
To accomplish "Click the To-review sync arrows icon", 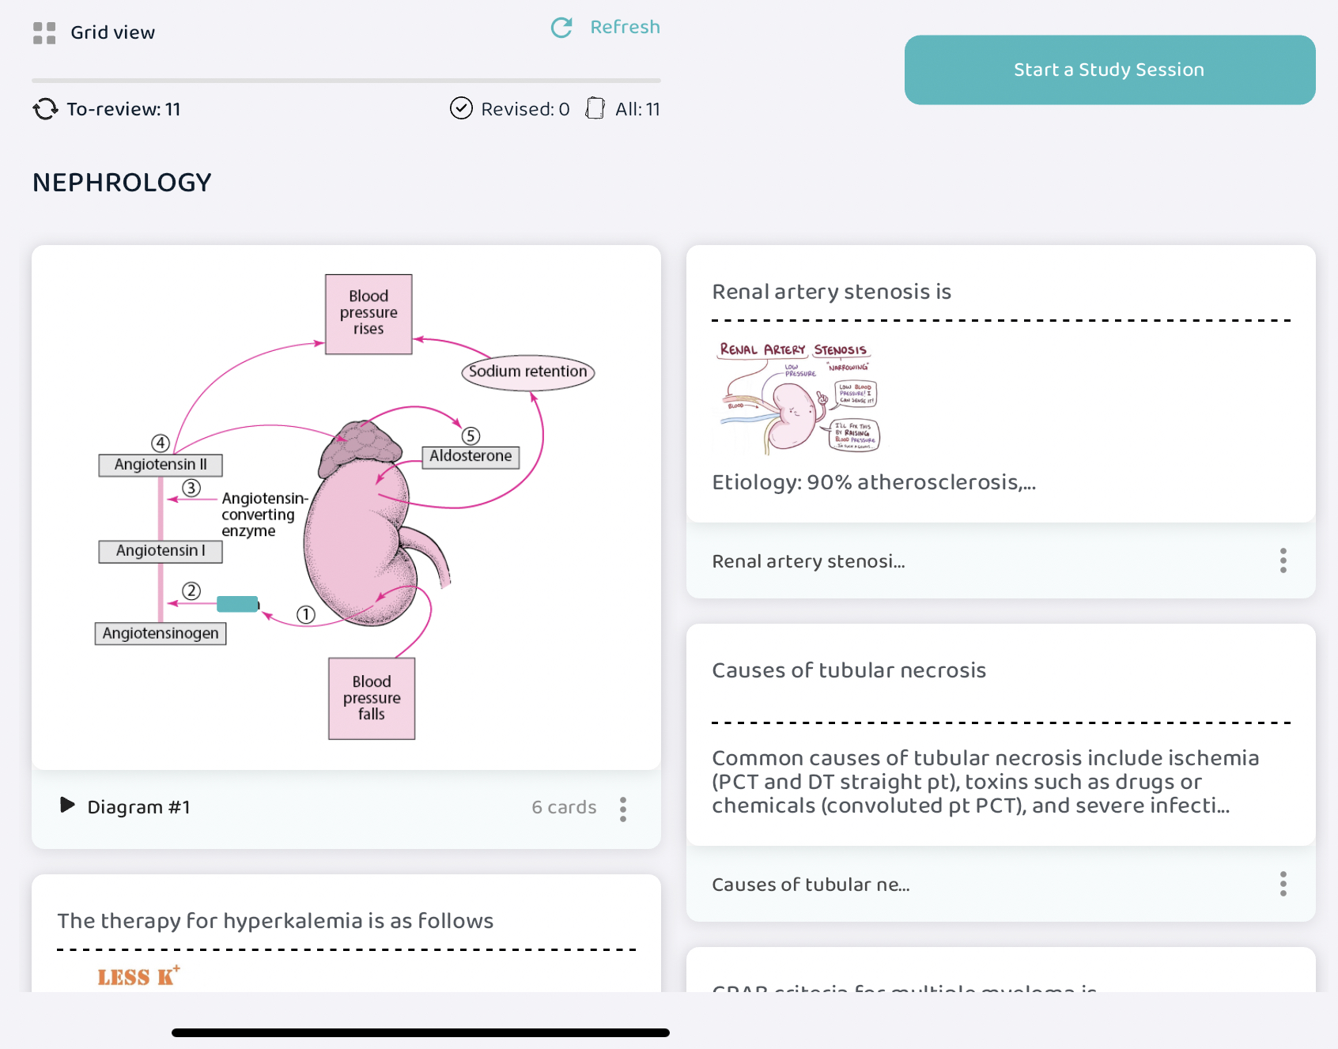I will point(45,109).
